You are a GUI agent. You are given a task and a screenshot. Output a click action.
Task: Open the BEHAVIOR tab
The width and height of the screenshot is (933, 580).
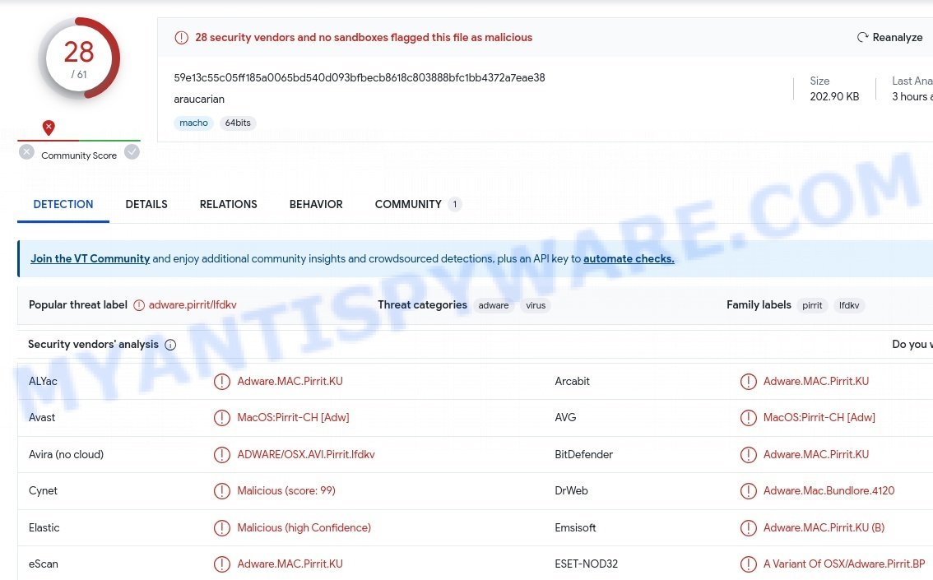tap(316, 204)
